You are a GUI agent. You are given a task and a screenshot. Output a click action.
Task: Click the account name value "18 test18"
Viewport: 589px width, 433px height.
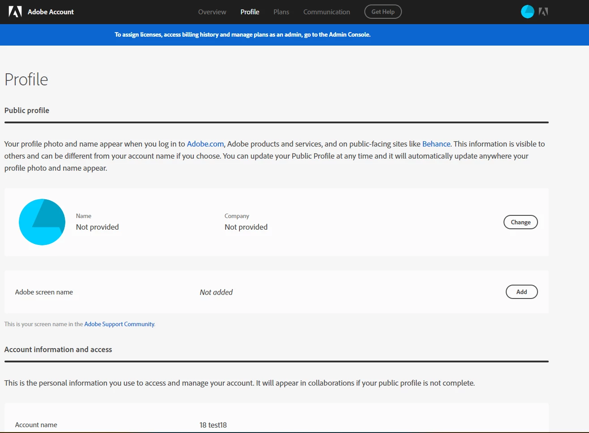pos(213,425)
